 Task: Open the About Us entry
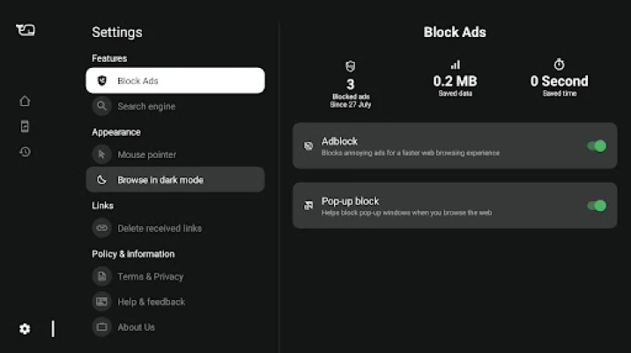[x=136, y=327]
